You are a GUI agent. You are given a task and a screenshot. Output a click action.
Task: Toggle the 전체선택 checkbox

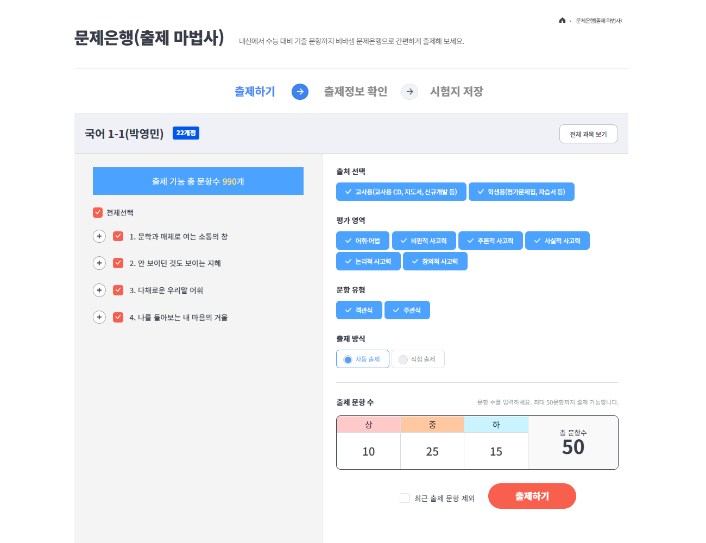[x=98, y=212]
